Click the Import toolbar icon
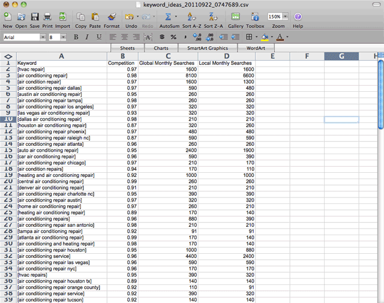Image resolution: width=384 pixels, height=303 pixels. (x=62, y=17)
